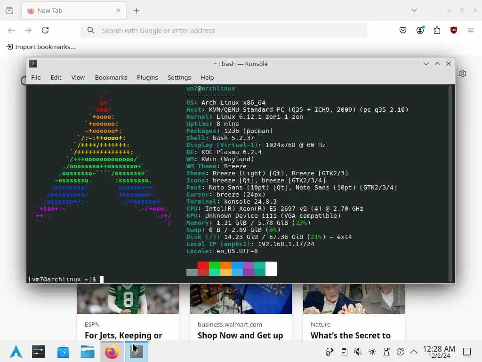Open the disks and devices tray icon
This screenshot has height=362, width=482.
(x=386, y=352)
